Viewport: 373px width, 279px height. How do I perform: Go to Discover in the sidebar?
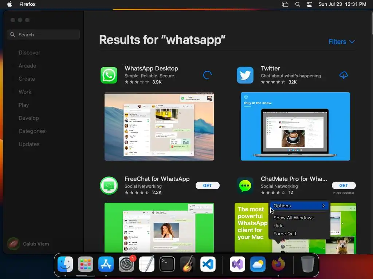[x=29, y=53]
